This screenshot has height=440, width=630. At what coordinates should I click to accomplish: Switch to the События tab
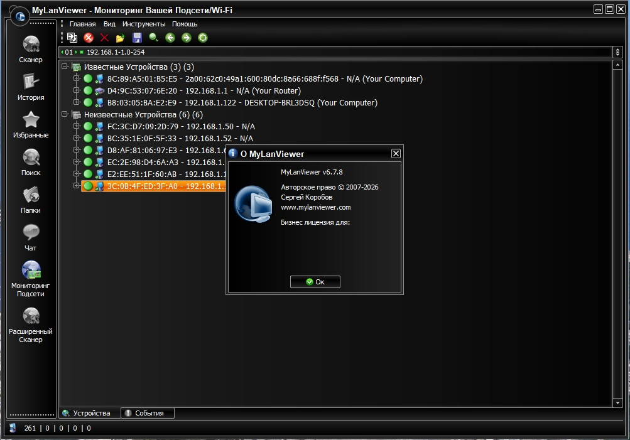[148, 413]
